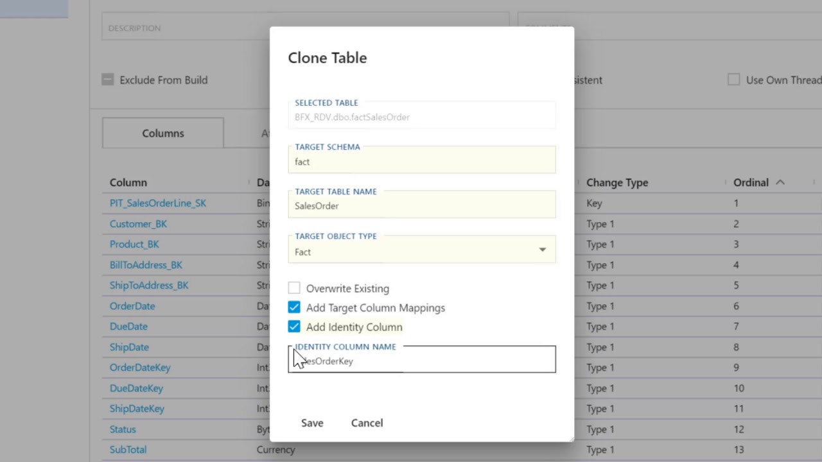
Task: Open the DueDateKey column link
Action: click(x=136, y=388)
